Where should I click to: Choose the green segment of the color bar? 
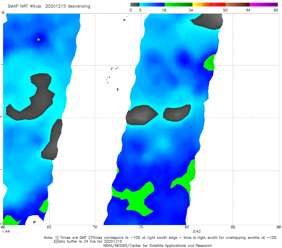coord(178,5)
